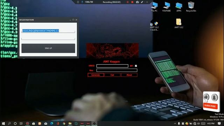Screen dimensions: 224x126
Task: Click the 4:52 PM clock
Action: coord(211,124)
